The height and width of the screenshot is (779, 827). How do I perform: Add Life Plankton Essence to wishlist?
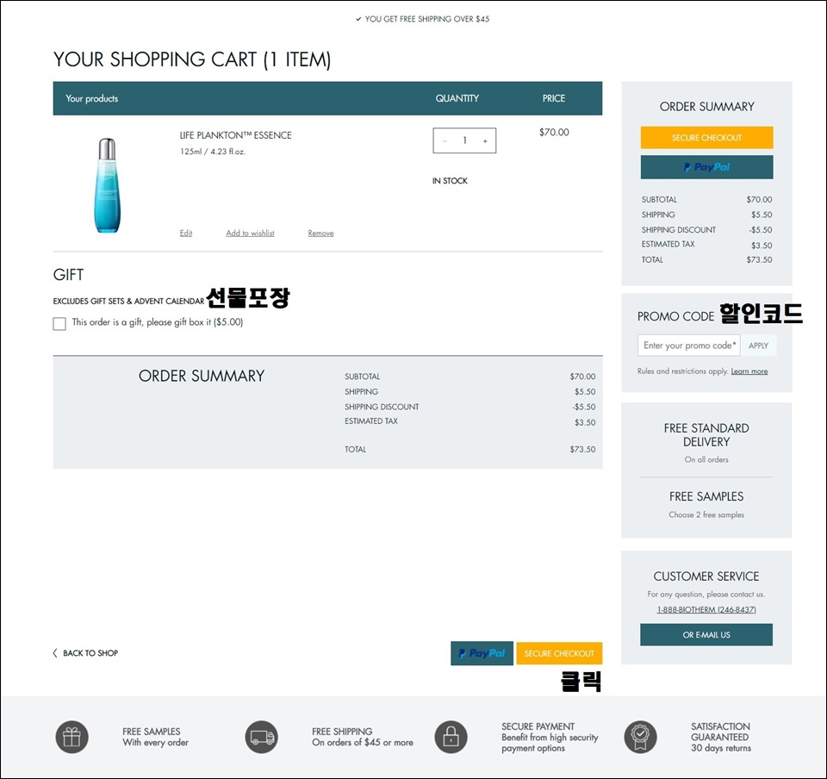250,234
